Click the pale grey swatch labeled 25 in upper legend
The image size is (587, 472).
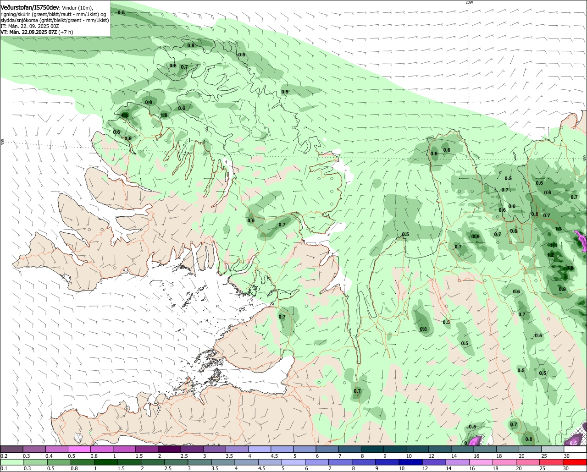pos(553,449)
